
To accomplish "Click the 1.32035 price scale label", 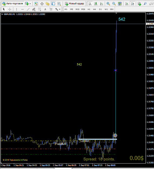I will (150, 68).
